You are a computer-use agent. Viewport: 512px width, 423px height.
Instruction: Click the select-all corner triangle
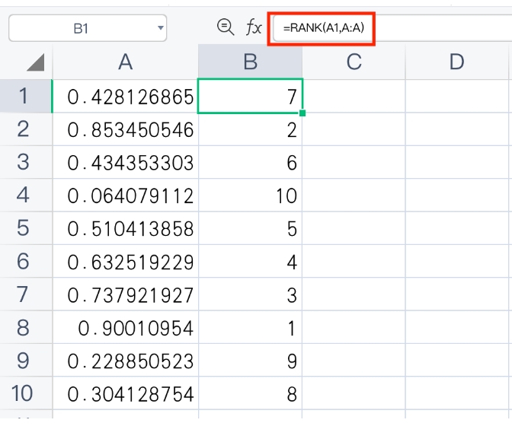click(x=35, y=62)
